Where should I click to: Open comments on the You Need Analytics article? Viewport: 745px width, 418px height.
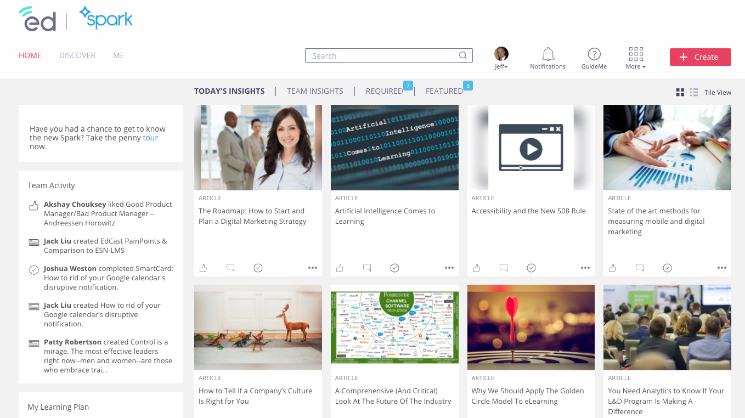pos(640,417)
